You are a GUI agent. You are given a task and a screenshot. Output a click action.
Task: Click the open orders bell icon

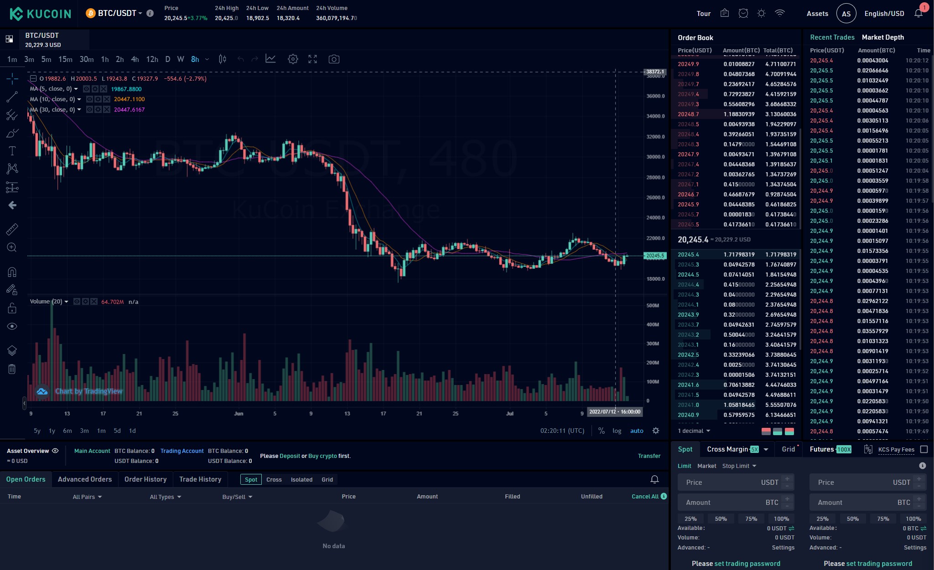point(654,479)
